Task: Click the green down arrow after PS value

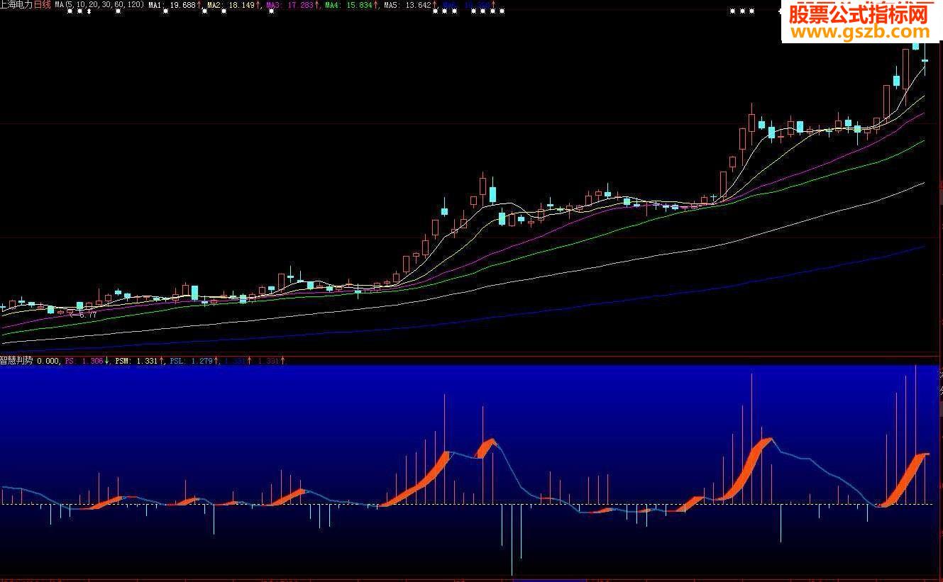Action: pos(107,361)
